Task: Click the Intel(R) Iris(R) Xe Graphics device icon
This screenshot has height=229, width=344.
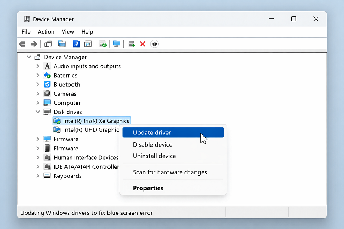Action: [x=57, y=121]
